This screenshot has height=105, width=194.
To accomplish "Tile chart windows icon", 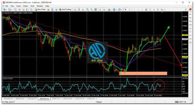I will pos(95,10).
